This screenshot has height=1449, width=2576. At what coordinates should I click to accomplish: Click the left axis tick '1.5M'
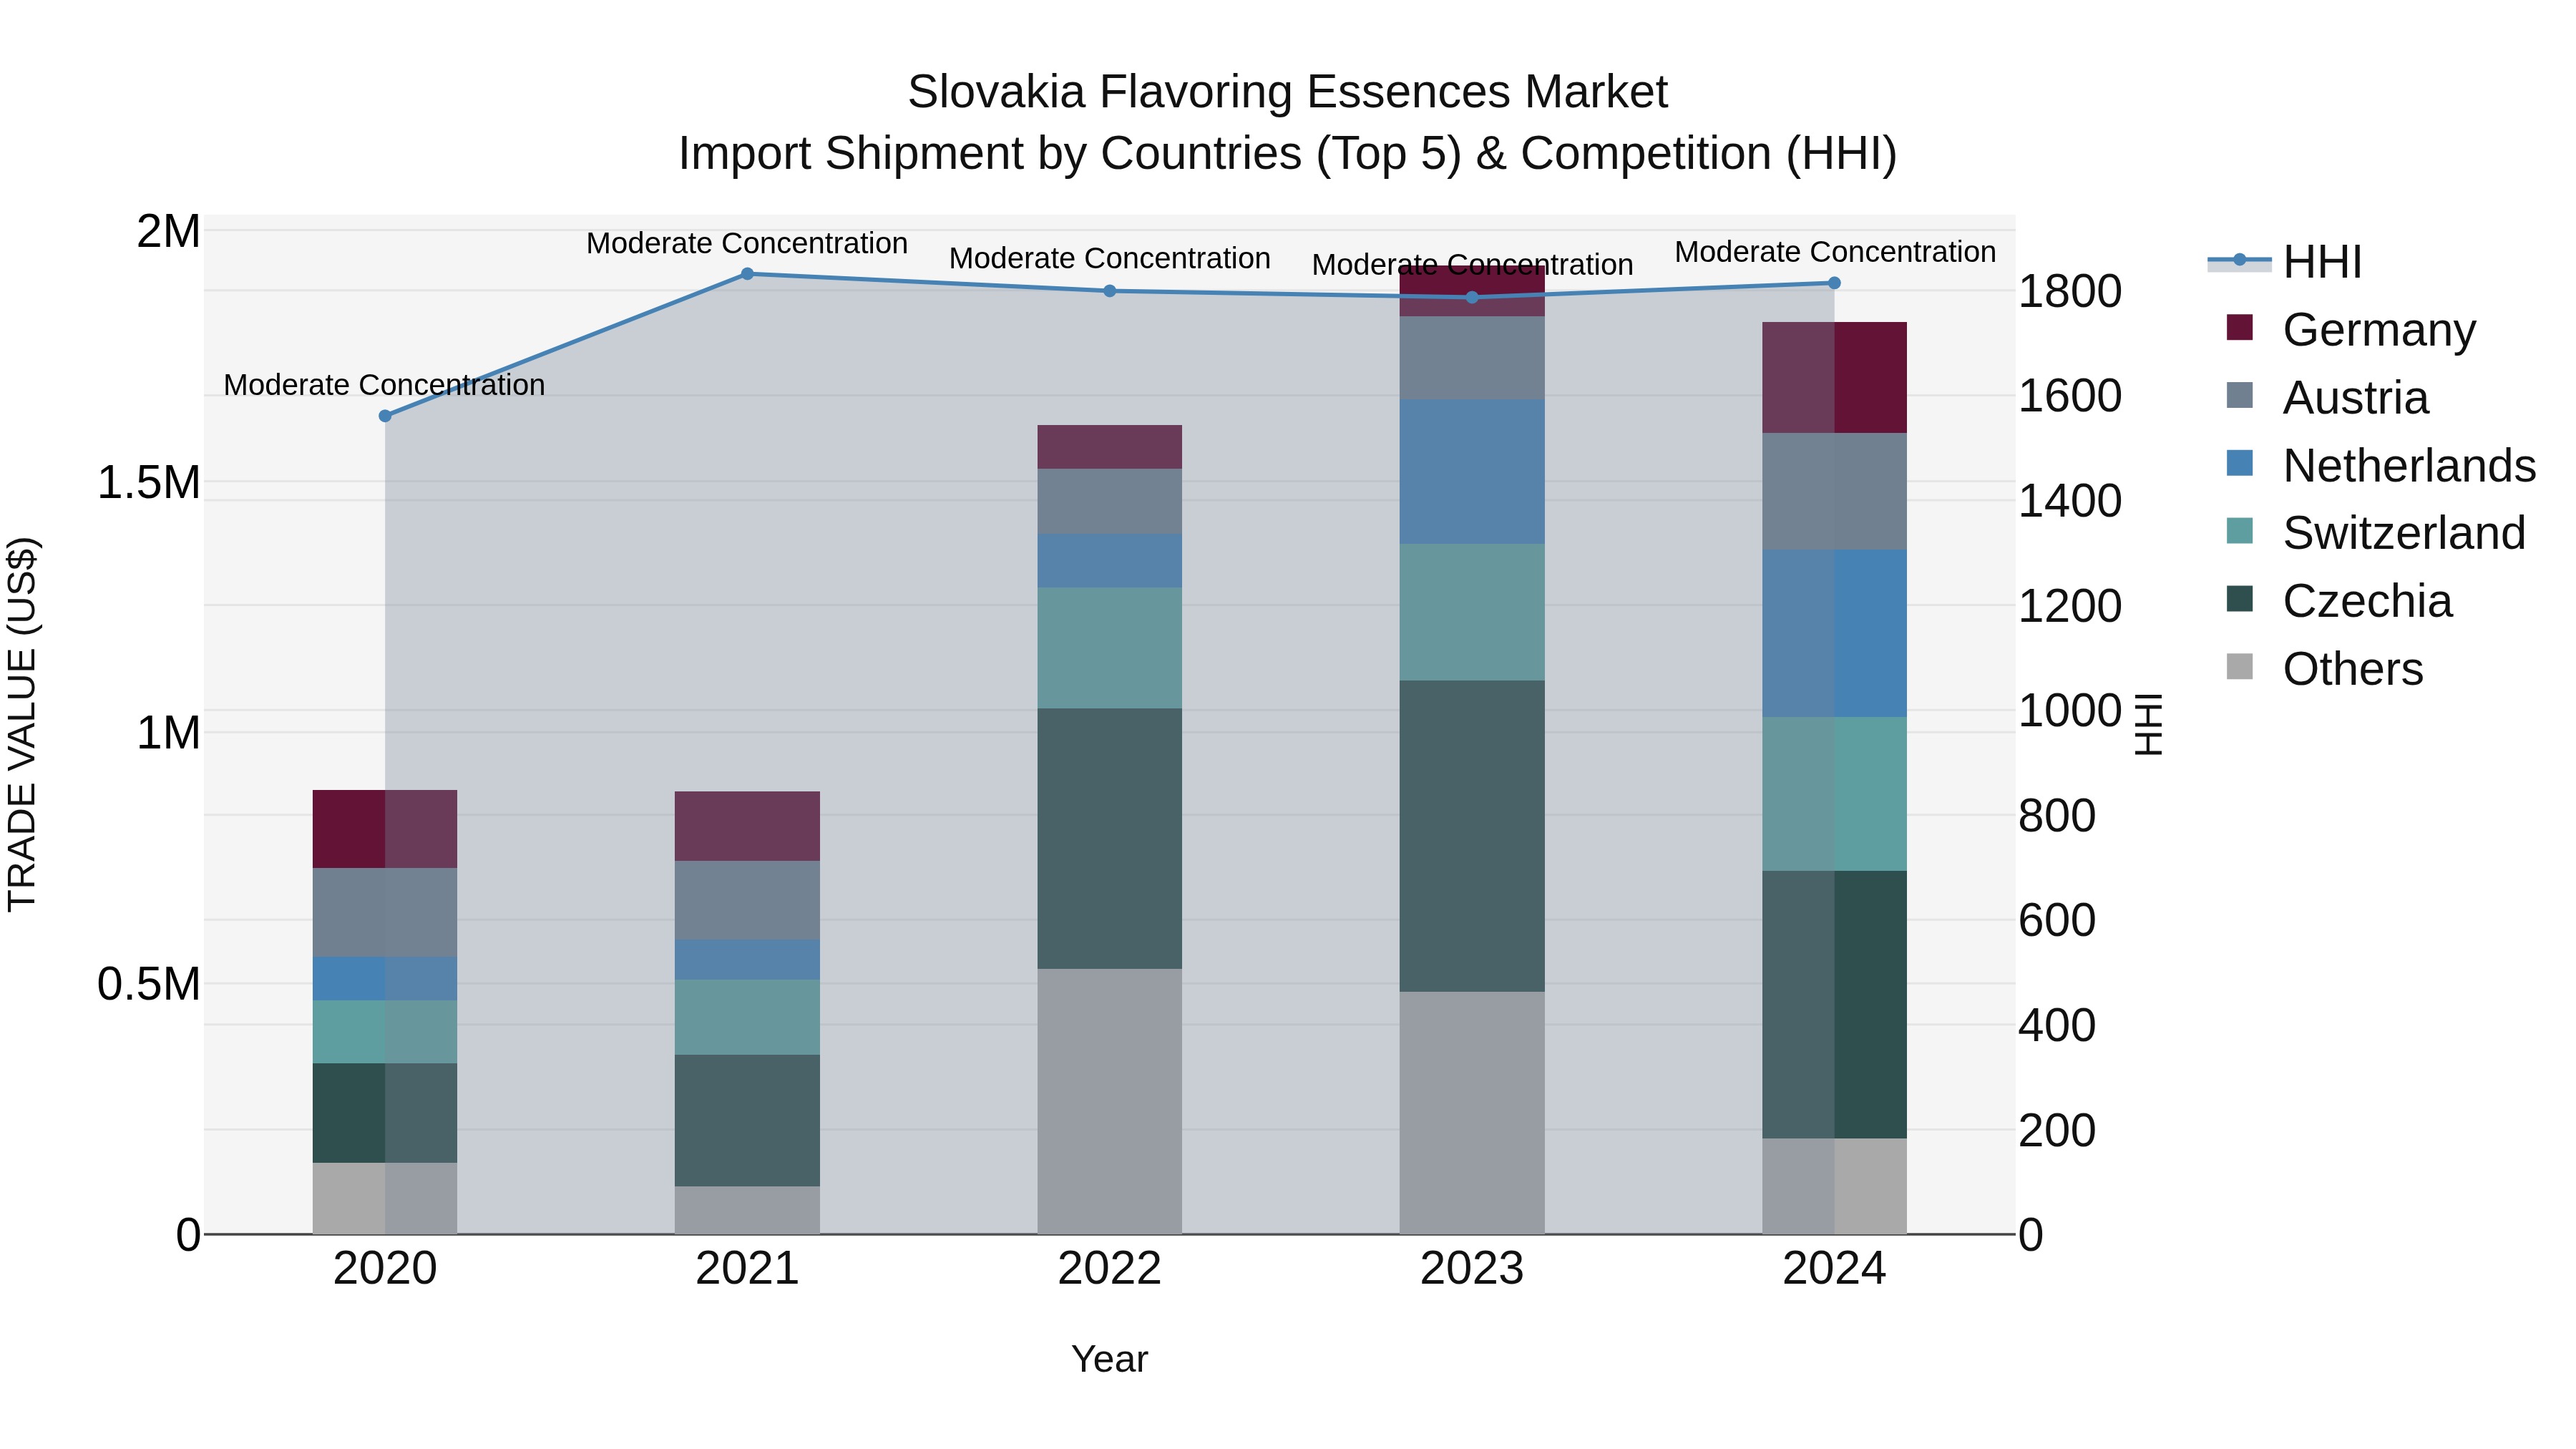[x=149, y=482]
